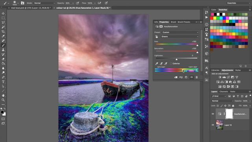Click the first eyedropper below Lightness slider
The width and height of the screenshot is (252, 142).
(157, 64)
